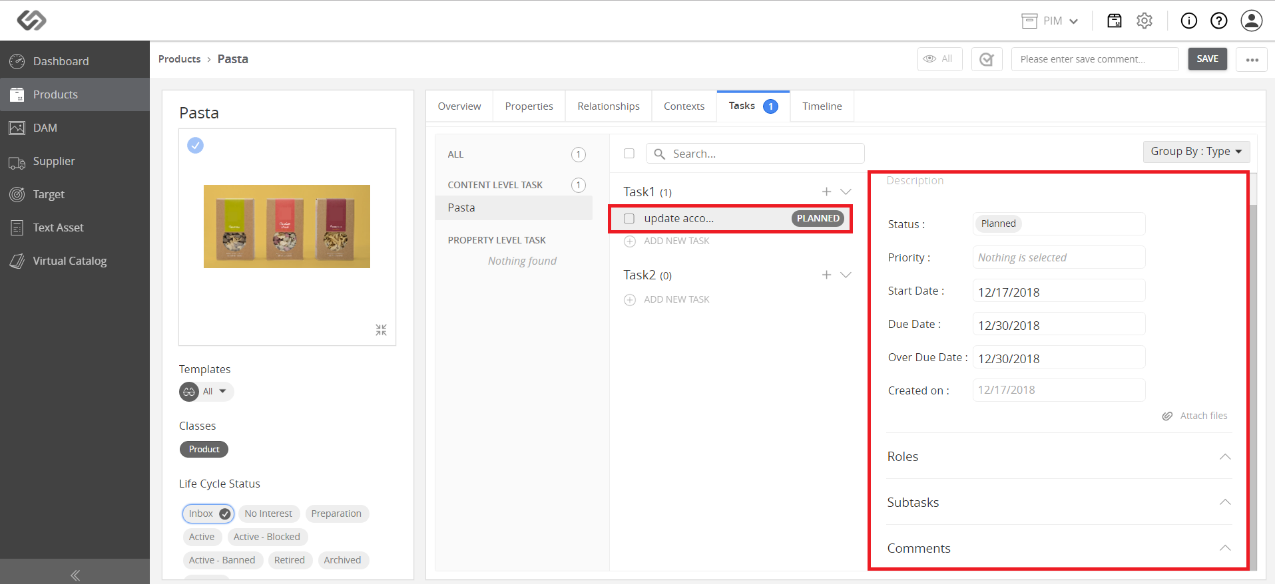Click the plus circle under Task2
Viewport: 1275px width, 584px height.
point(630,300)
